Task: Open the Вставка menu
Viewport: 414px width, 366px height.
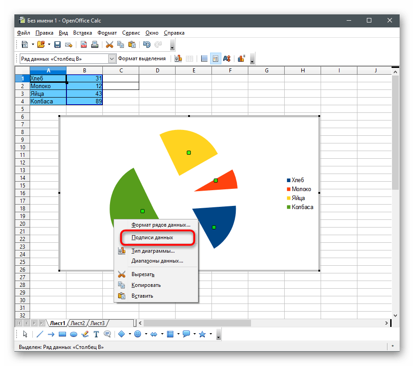Action: 82,33
